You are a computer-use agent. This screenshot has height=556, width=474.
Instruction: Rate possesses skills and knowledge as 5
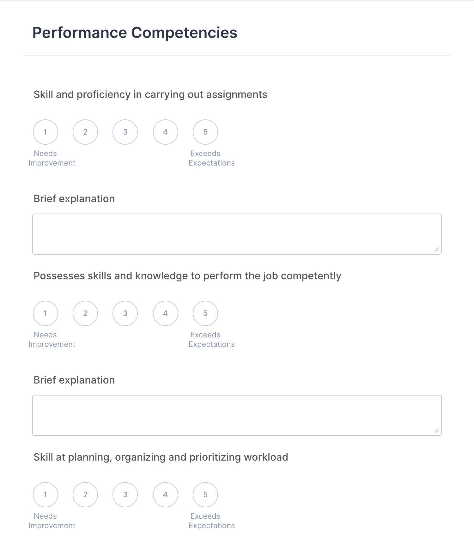pos(205,313)
